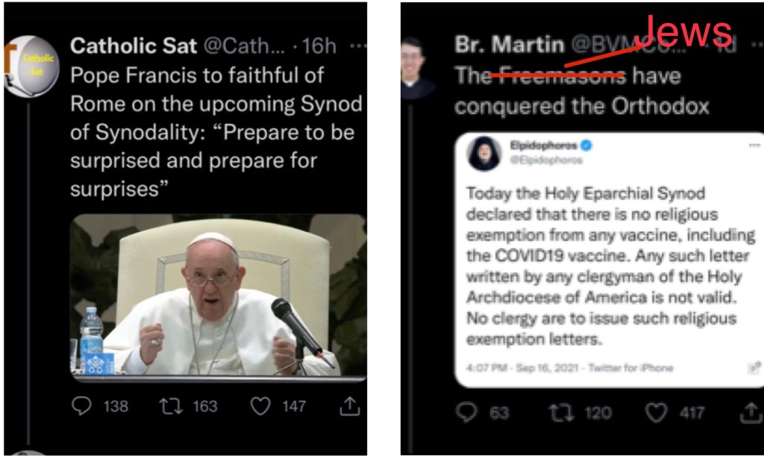Click the Catholic Sat display name

point(134,46)
